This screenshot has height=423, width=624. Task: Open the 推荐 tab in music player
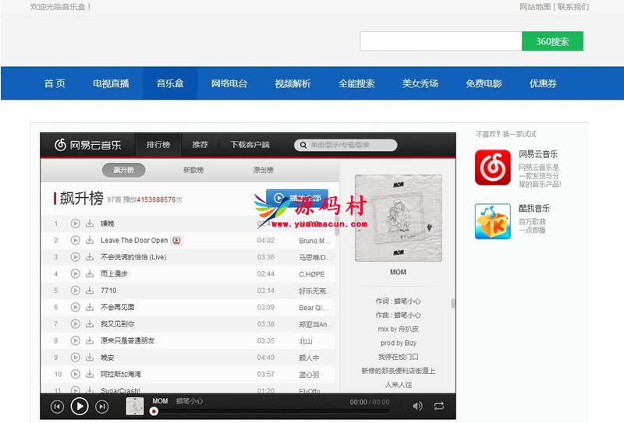point(200,145)
